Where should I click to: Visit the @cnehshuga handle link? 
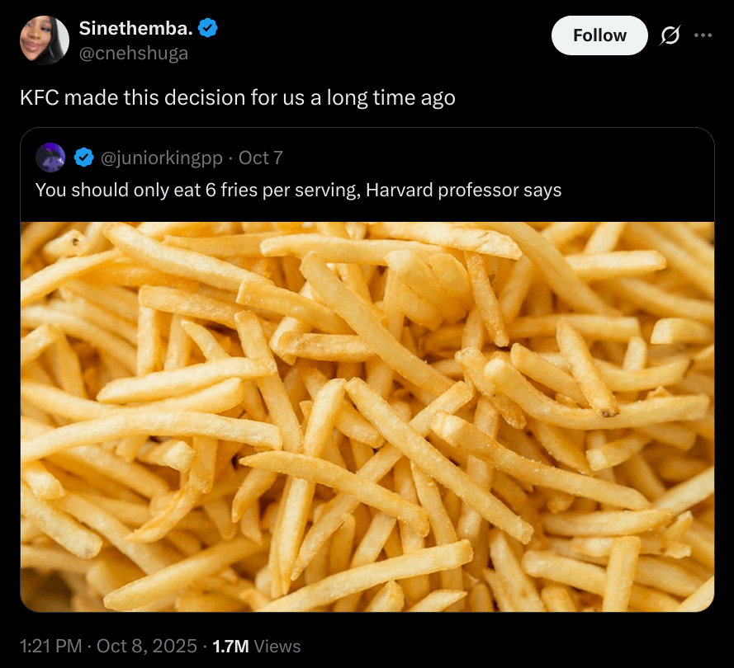[x=134, y=53]
